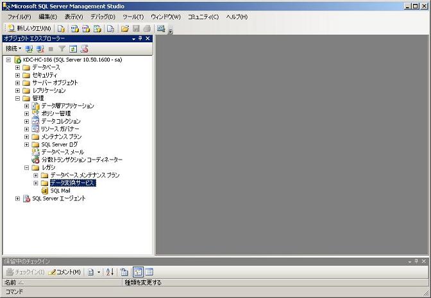Click the Activity Monitor toolbar icon
The image size is (431, 298).
(x=161, y=28)
